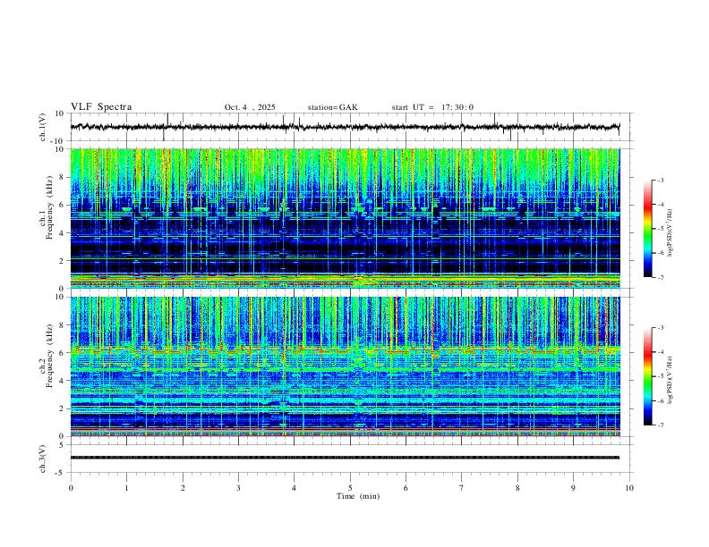
Task: Click the 'station=GAK' label
Action: 332,107
